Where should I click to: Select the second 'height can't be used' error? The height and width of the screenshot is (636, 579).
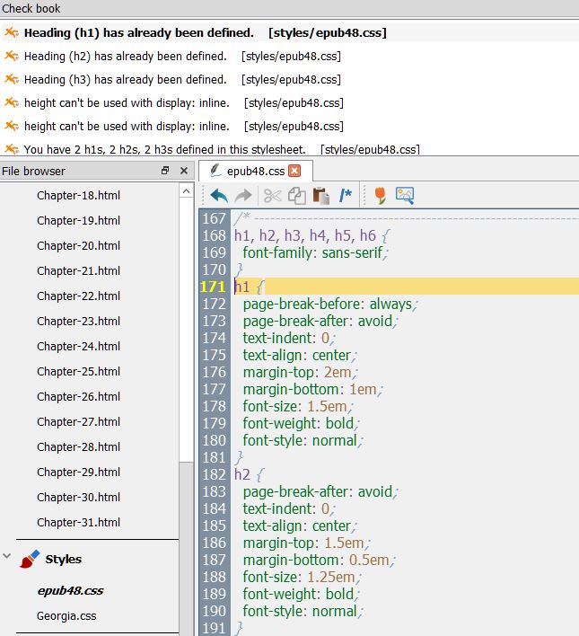coord(184,127)
